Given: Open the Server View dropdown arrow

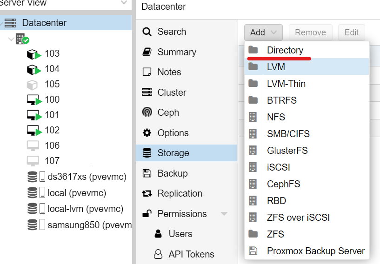Looking at the screenshot, I should pos(124,3).
